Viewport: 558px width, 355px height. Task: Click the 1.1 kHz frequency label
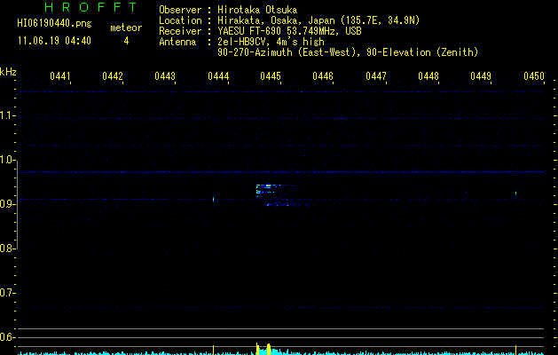tap(7, 115)
